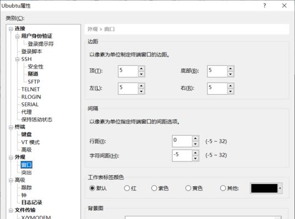Image resolution: width=295 pixels, height=219 pixels.
Task: Increase the 行距(I) line spacing value
Action: [195, 139]
